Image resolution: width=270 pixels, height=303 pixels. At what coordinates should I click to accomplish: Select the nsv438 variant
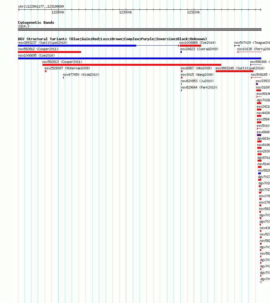tap(261, 231)
